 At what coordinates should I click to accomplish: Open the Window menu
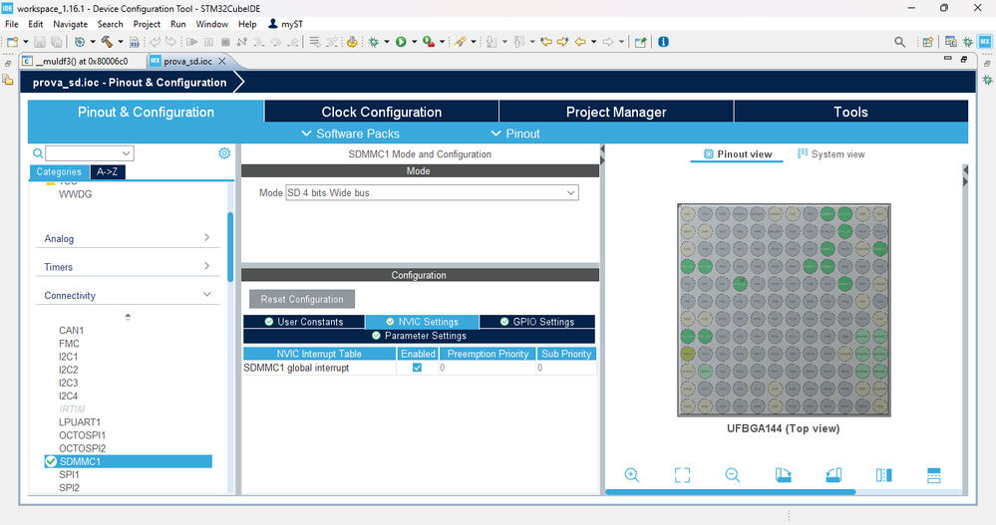(x=211, y=24)
